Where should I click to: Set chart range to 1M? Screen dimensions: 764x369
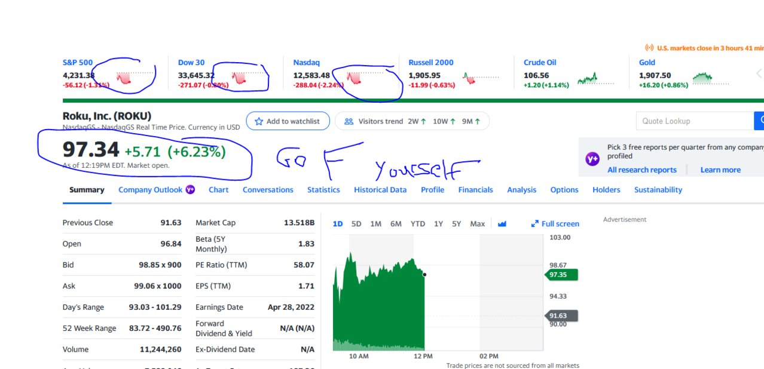375,224
